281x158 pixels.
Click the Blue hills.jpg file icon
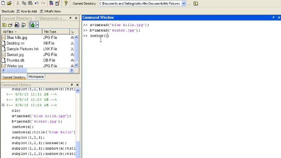[x=4, y=37]
